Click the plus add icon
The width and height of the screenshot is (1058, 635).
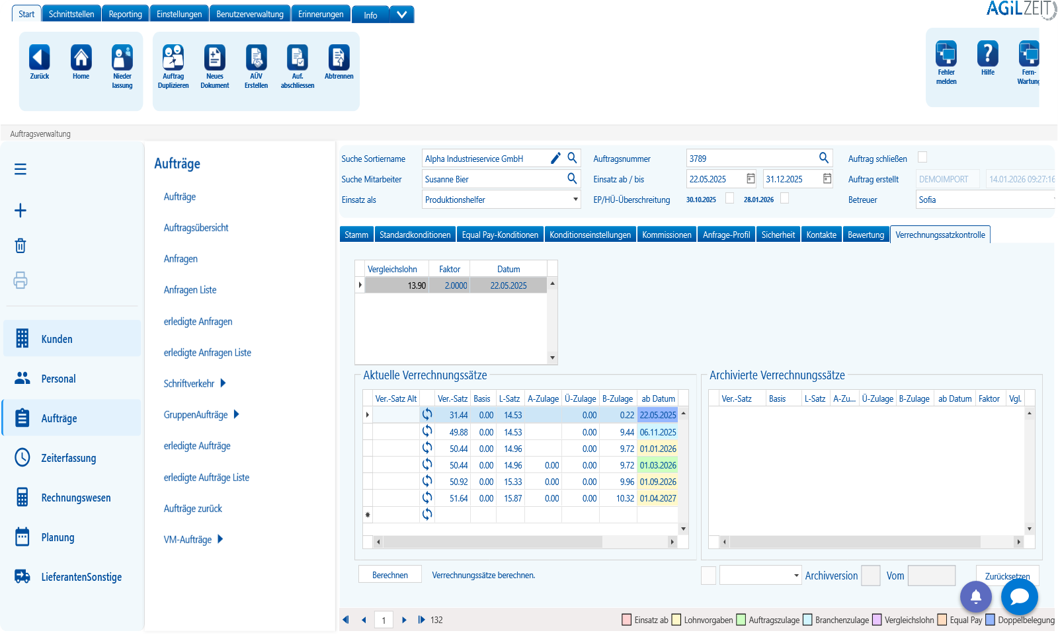tap(20, 211)
